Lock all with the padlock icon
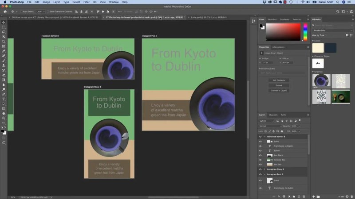 pos(282,131)
